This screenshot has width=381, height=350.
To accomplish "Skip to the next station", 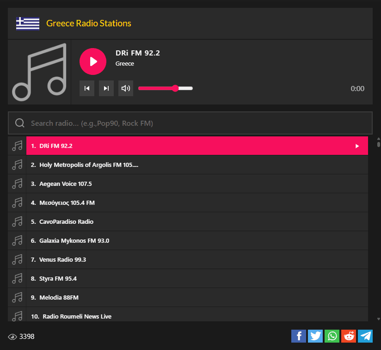I will (106, 88).
